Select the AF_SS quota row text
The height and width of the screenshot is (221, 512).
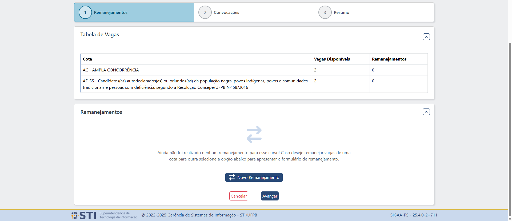[195, 84]
